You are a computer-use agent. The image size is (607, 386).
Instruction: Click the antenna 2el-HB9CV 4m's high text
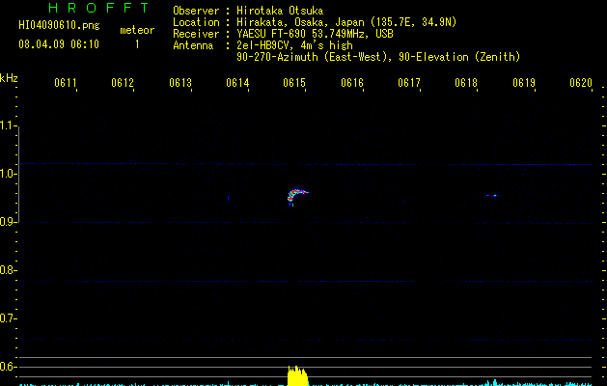pos(294,45)
